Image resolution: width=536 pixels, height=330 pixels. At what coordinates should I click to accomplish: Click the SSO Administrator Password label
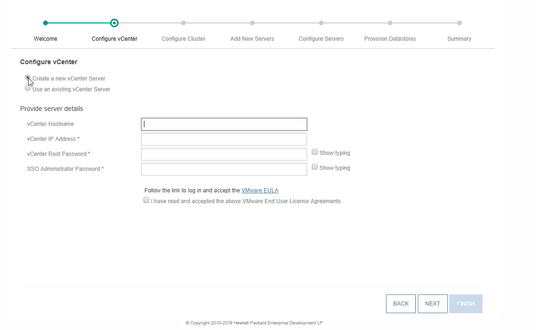65,169
